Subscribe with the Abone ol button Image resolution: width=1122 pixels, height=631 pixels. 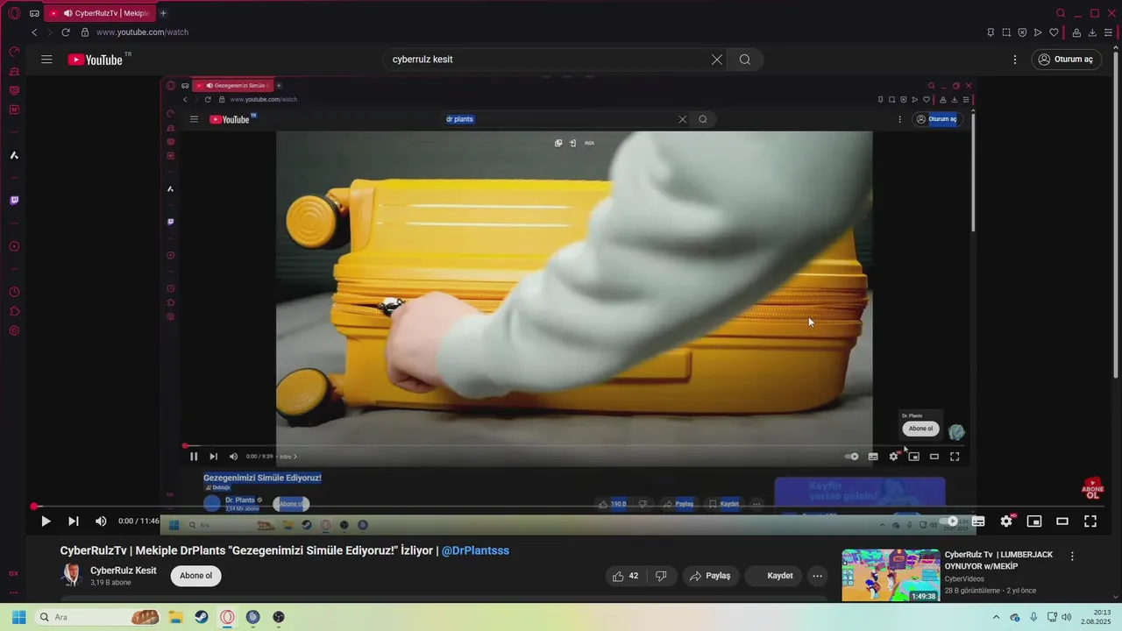(x=195, y=576)
